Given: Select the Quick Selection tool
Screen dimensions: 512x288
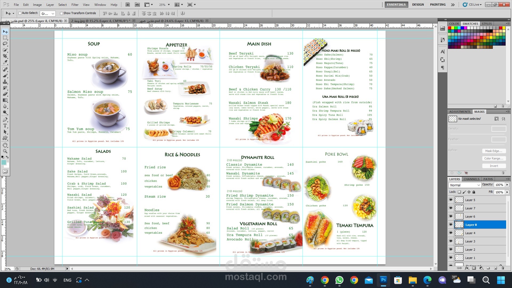Looking at the screenshot, I should [5, 50].
